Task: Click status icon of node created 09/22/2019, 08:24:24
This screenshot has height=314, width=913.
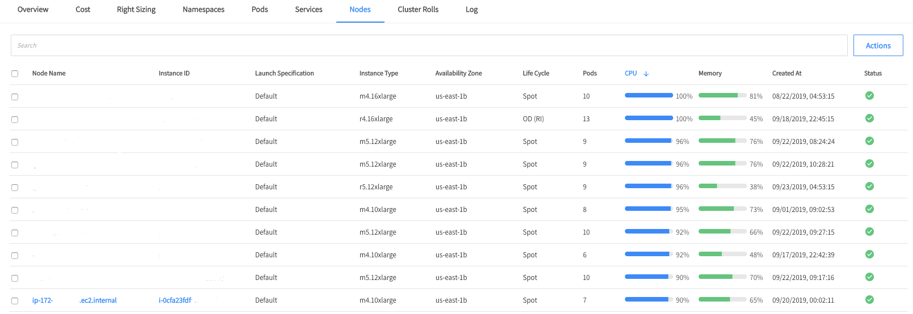Action: [869, 141]
